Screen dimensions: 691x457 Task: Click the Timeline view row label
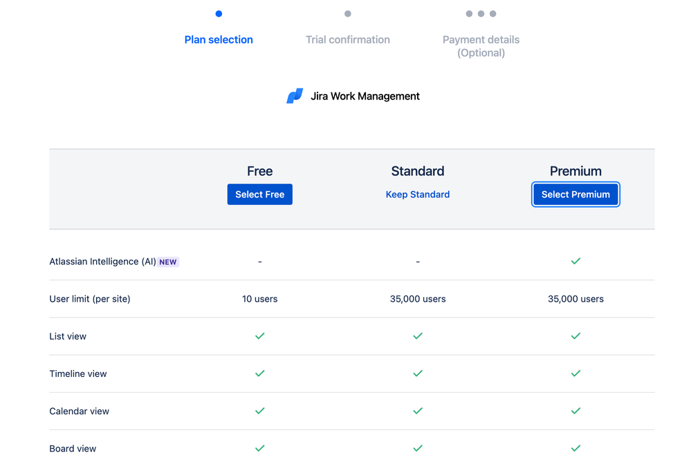coord(78,374)
